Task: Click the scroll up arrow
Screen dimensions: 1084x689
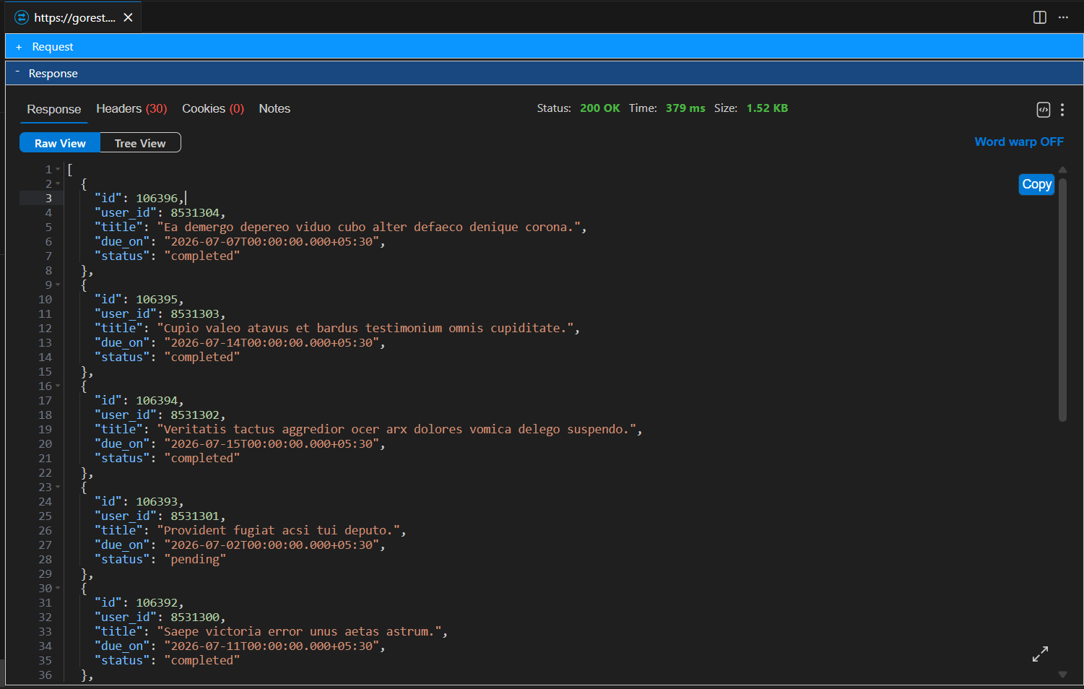Action: tap(1062, 170)
